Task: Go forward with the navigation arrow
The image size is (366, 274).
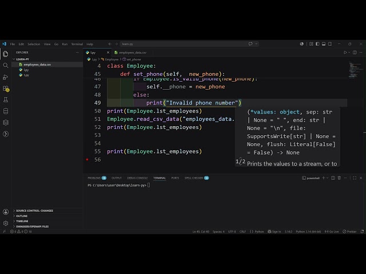Action: tap(116, 44)
